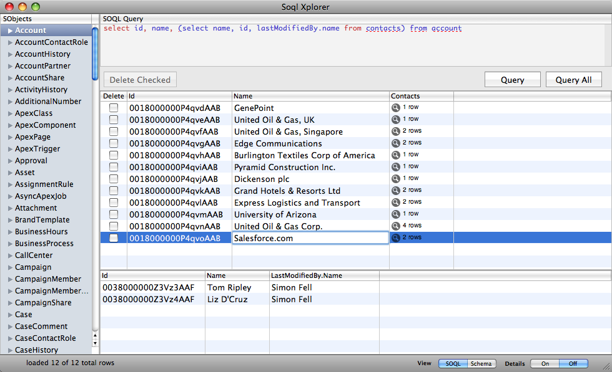Sort by Contacts column header

pyautogui.click(x=422, y=96)
